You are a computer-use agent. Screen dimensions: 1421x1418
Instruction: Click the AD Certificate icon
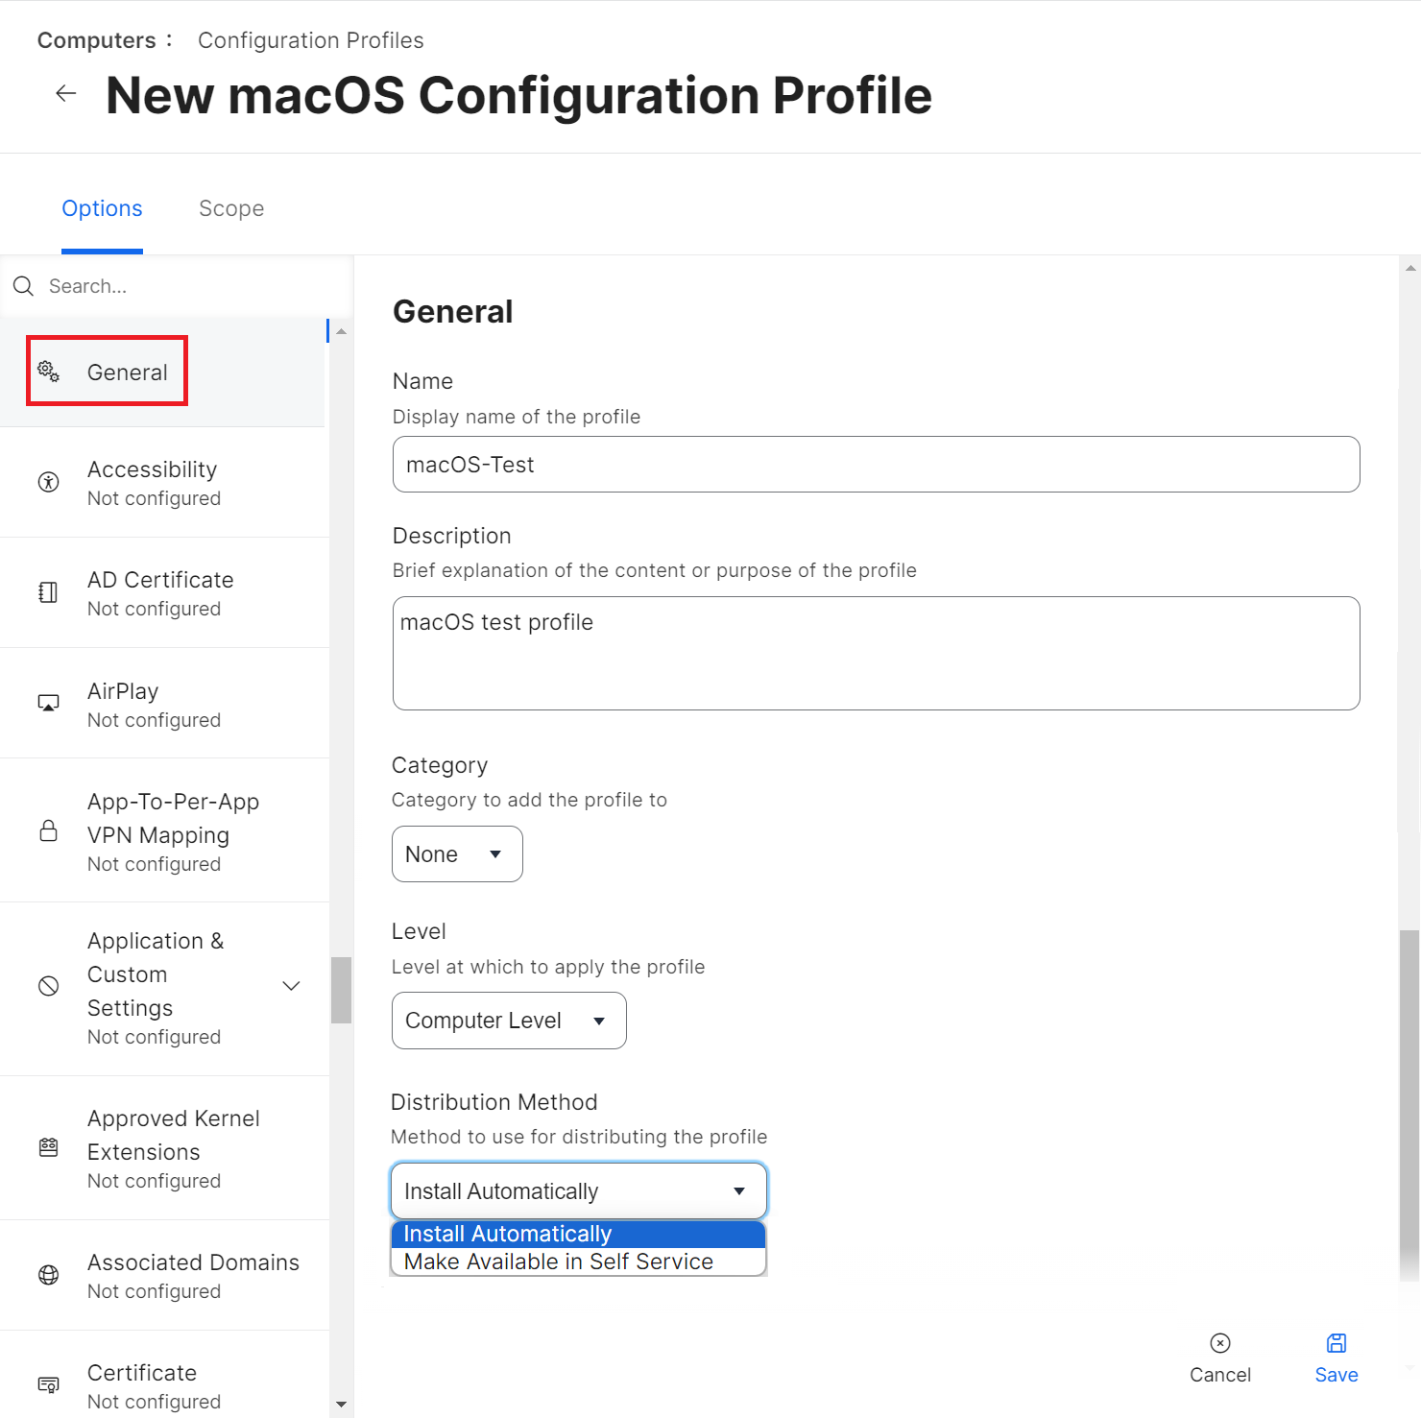coord(48,592)
